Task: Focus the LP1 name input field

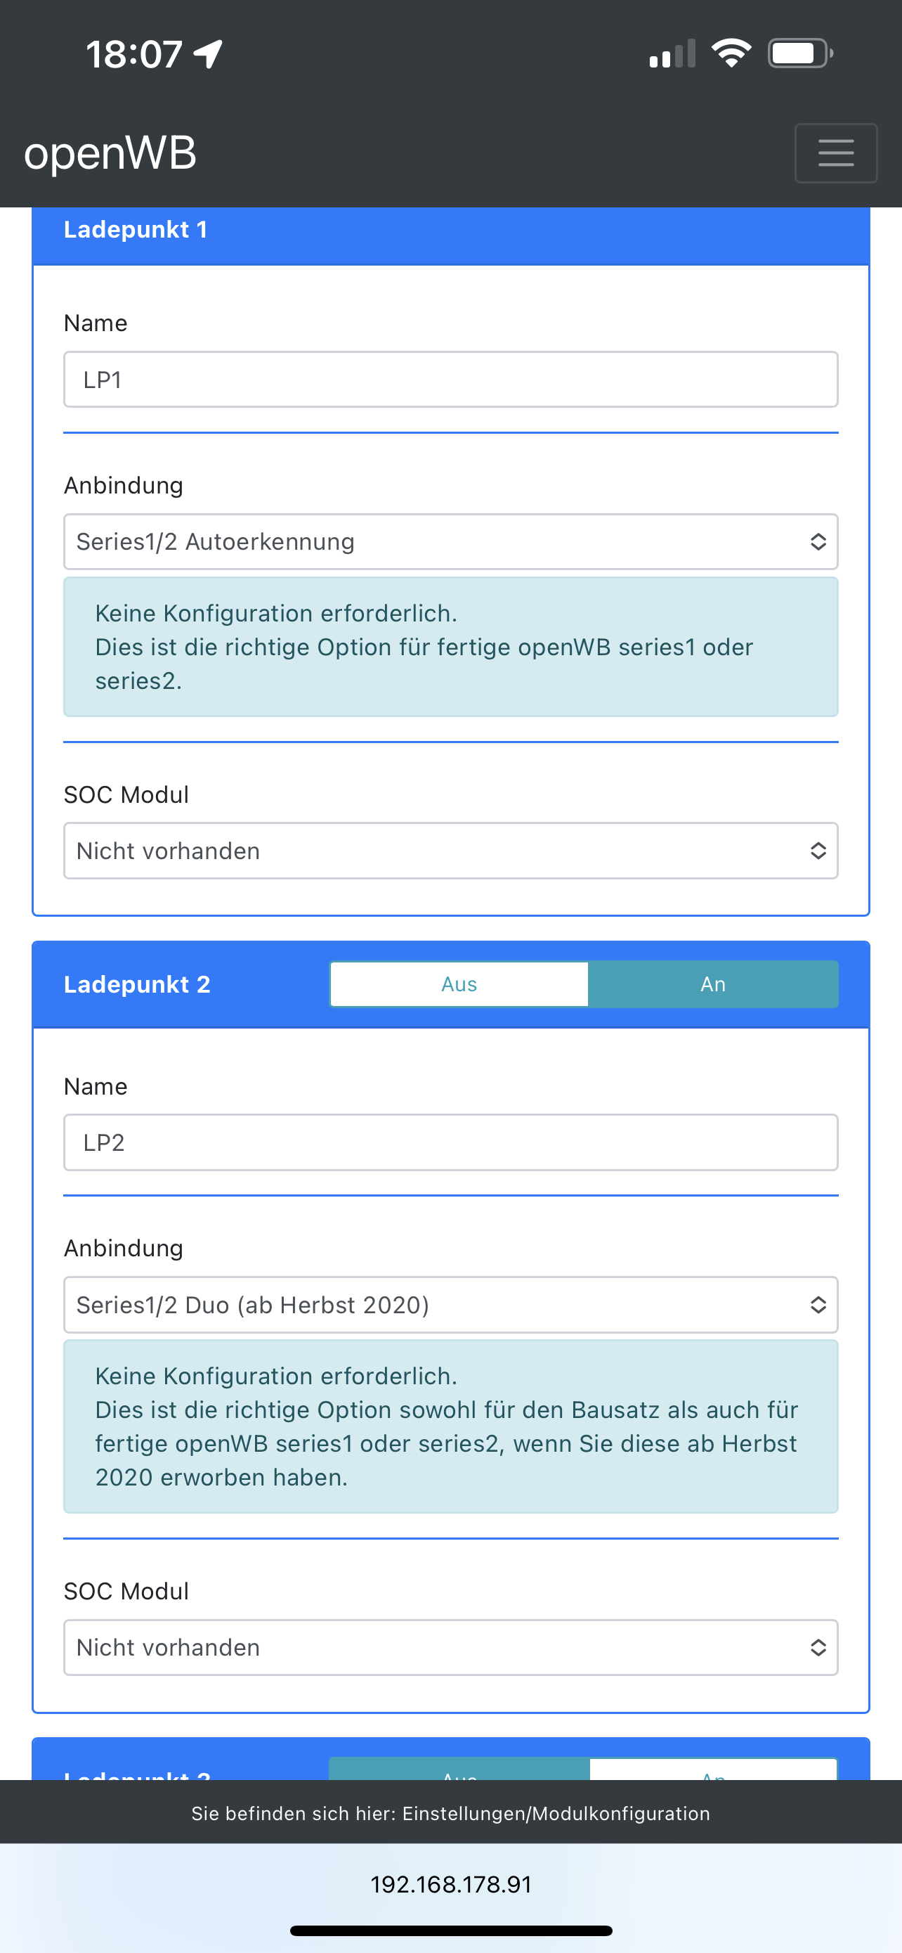Action: click(450, 379)
